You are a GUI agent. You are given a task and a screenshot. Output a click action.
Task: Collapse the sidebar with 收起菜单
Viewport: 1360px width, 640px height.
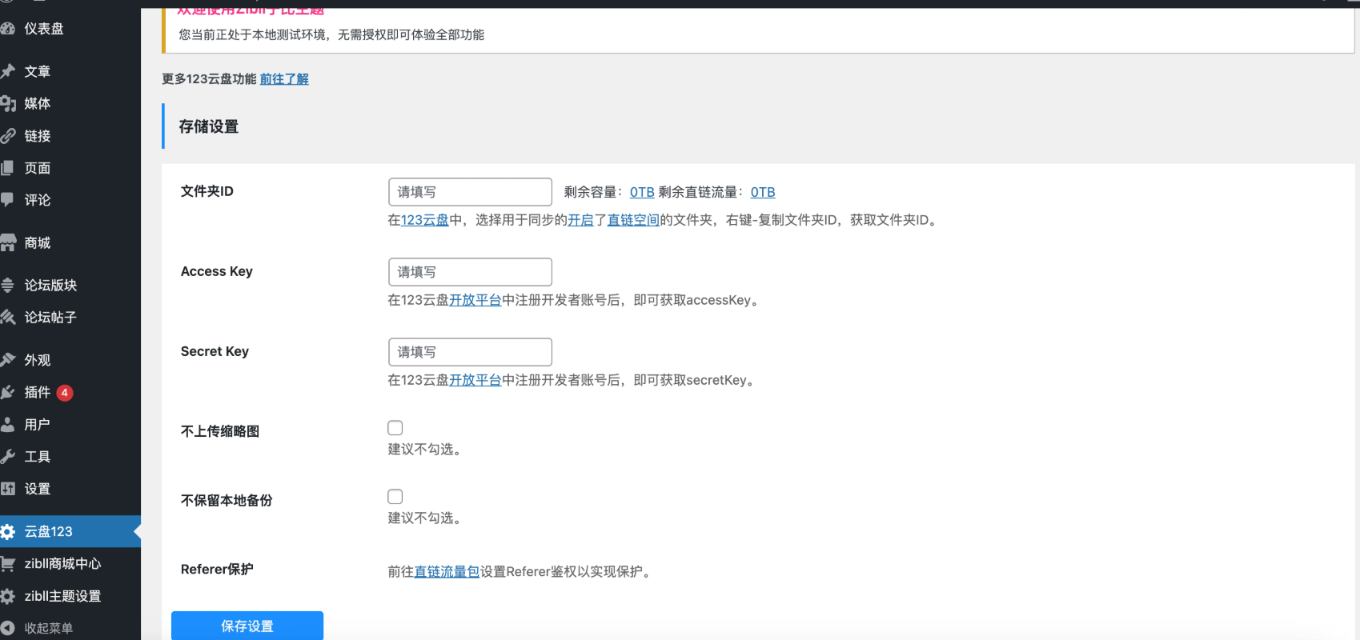[x=48, y=628]
